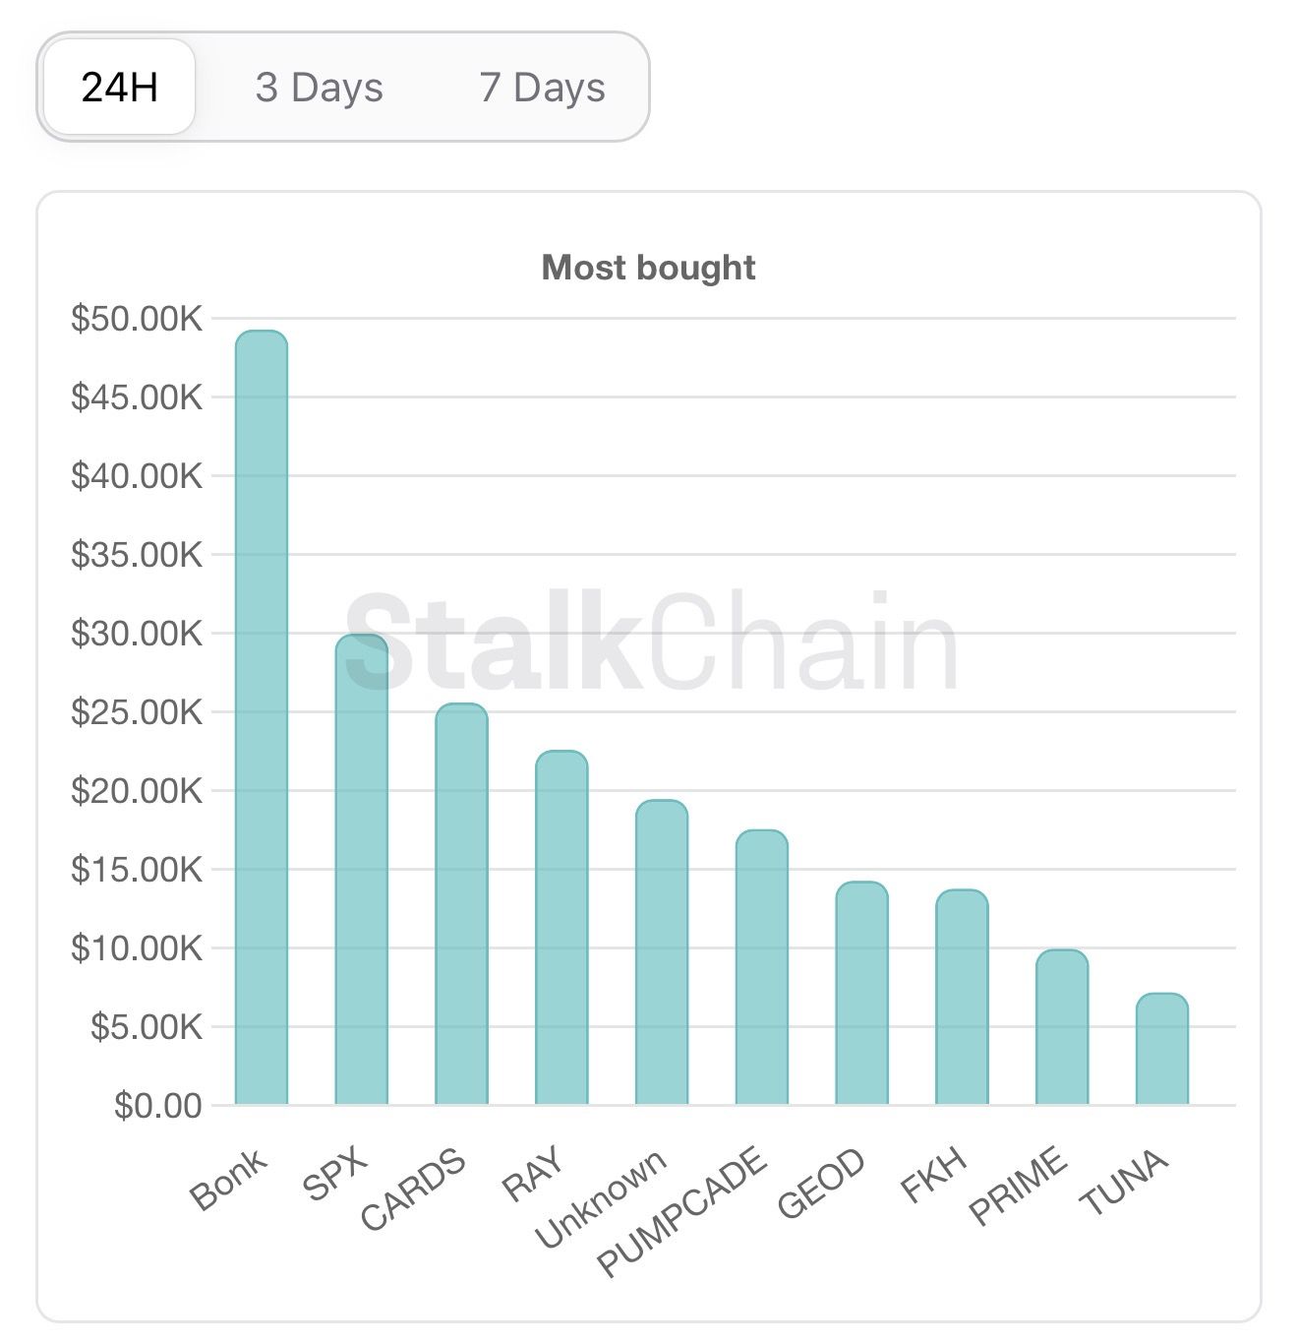Click the $0.00 y-axis label

[157, 1106]
